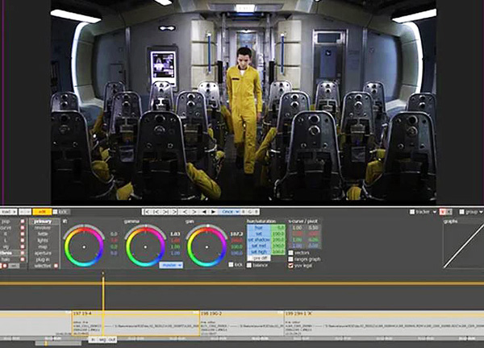Select timeline clip 197 19-4

136,323
